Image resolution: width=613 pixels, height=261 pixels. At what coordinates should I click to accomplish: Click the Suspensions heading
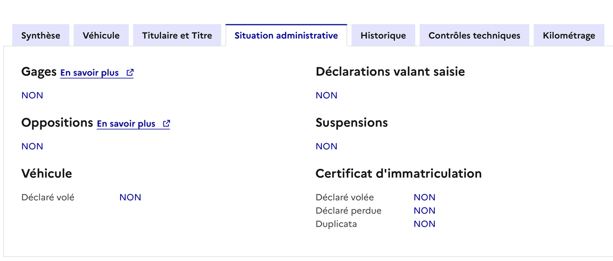coord(351,123)
